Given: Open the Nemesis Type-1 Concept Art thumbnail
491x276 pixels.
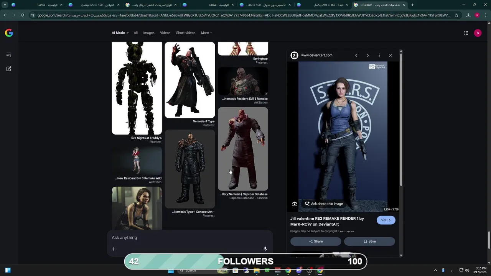Looking at the screenshot, I should (x=190, y=169).
